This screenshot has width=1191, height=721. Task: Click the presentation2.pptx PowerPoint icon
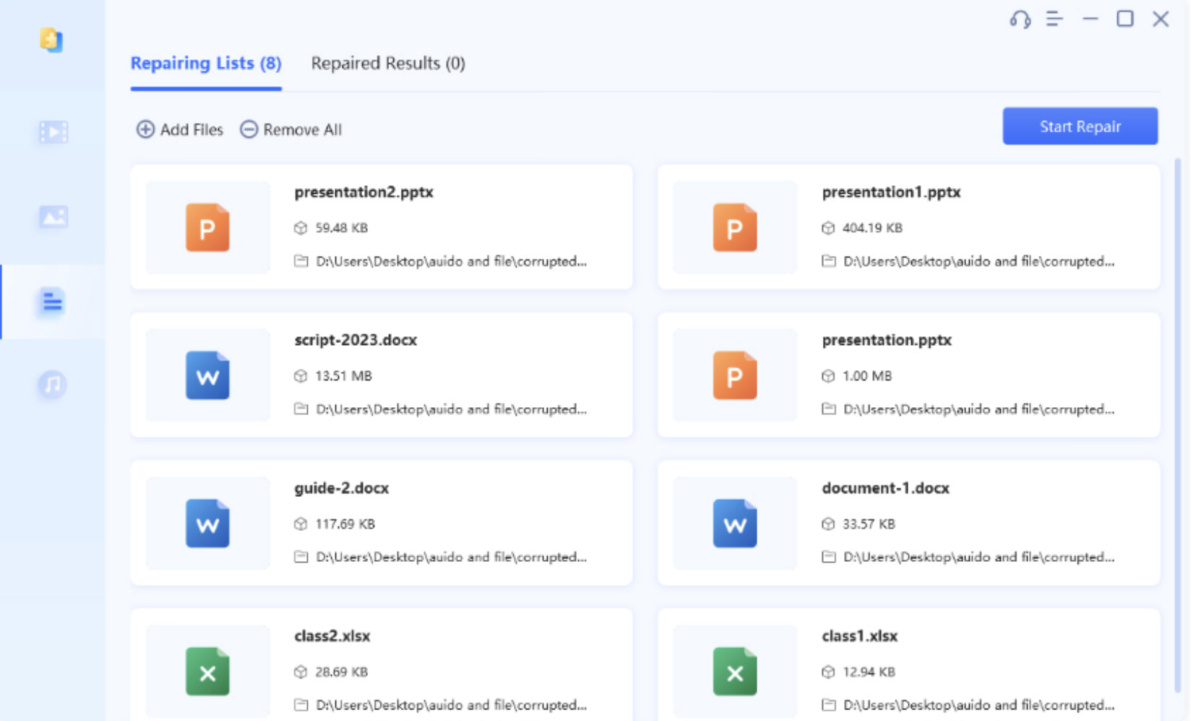(207, 228)
